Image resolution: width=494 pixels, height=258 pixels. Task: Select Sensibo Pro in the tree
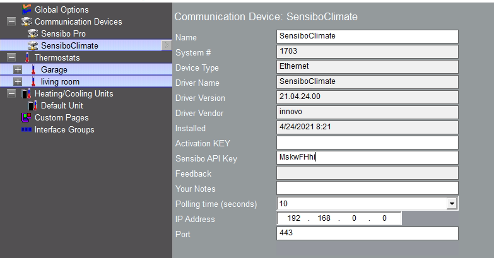[63, 33]
